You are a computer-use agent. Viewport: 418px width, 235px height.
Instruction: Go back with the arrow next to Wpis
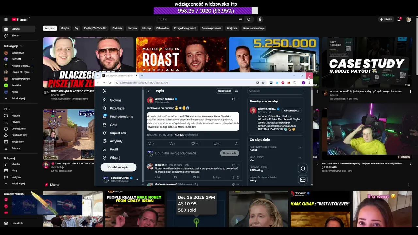(x=149, y=91)
